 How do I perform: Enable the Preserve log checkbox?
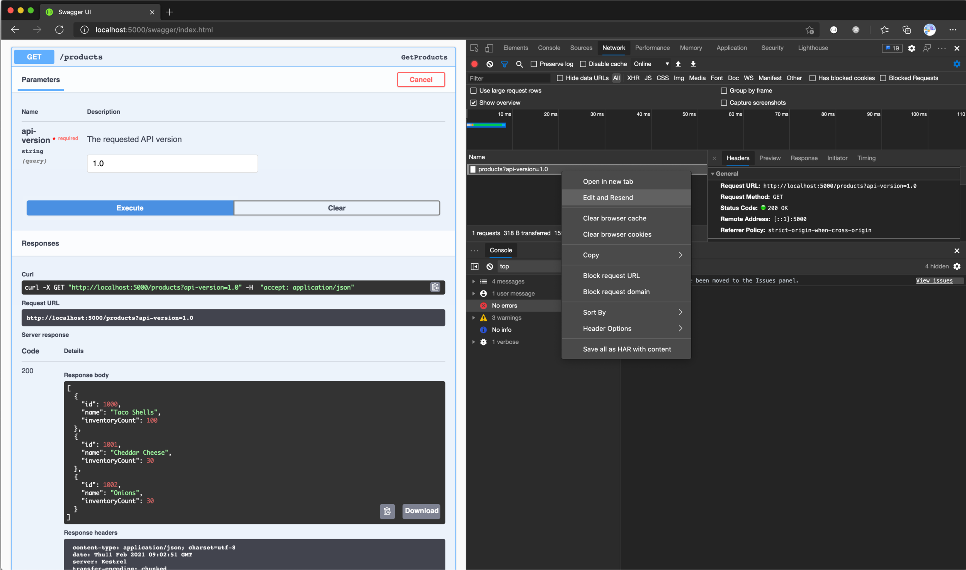(x=534, y=64)
